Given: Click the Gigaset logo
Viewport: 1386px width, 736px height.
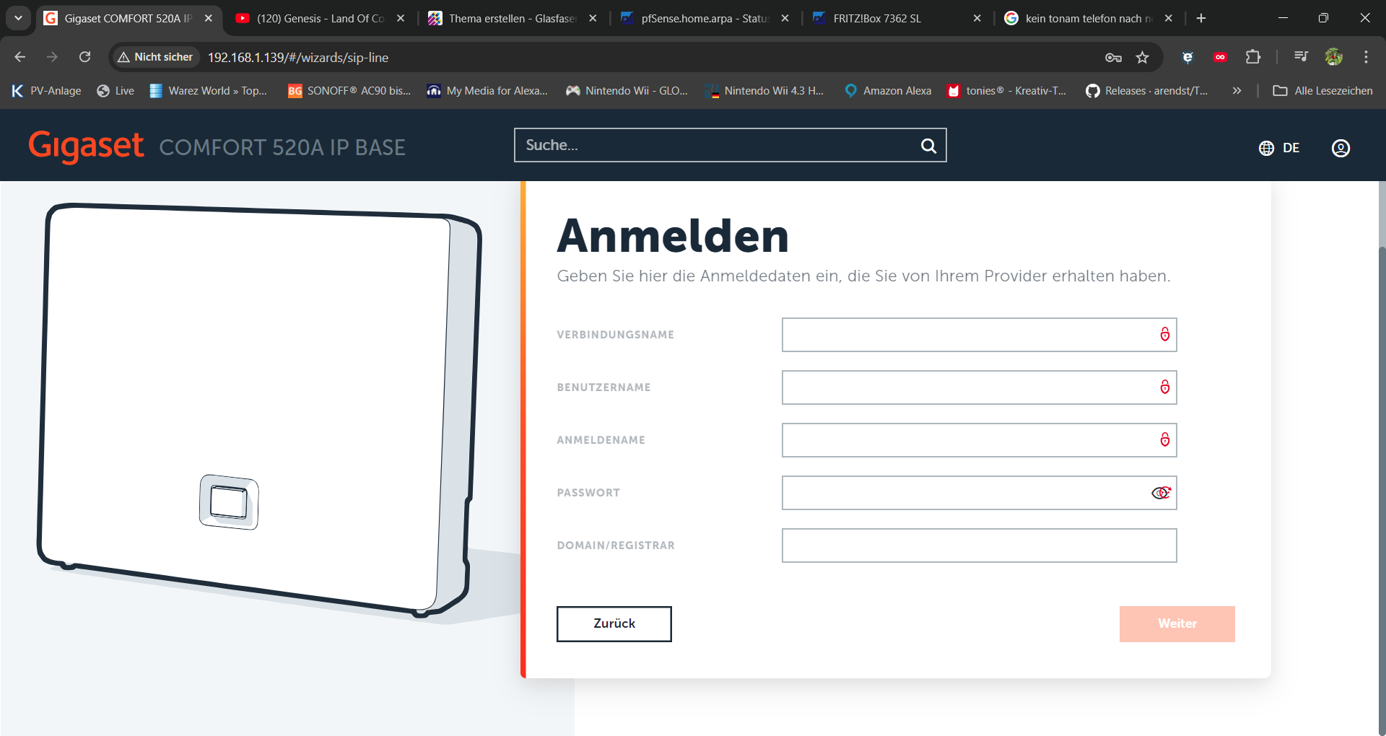Looking at the screenshot, I should pos(86,146).
